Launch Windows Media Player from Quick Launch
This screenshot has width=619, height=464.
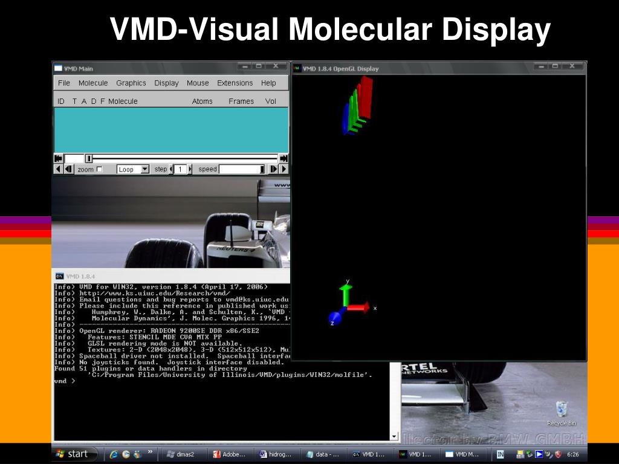tap(126, 454)
